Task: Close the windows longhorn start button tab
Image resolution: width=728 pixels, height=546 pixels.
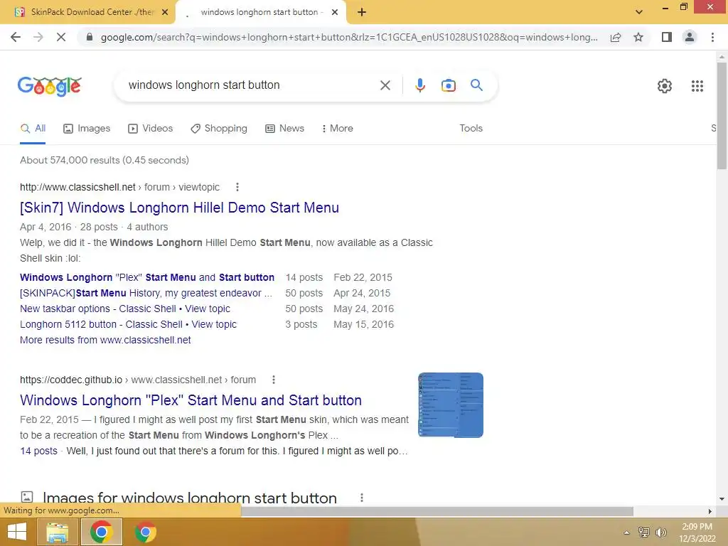Action: click(335, 12)
